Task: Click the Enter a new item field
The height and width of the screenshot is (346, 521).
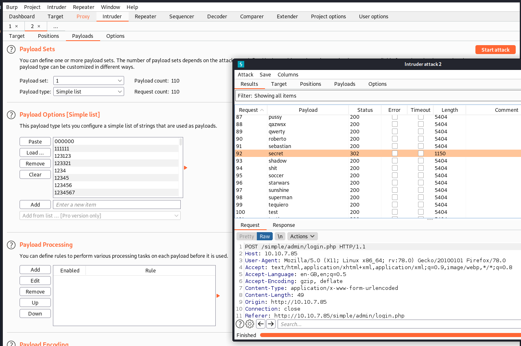Action: (117, 205)
